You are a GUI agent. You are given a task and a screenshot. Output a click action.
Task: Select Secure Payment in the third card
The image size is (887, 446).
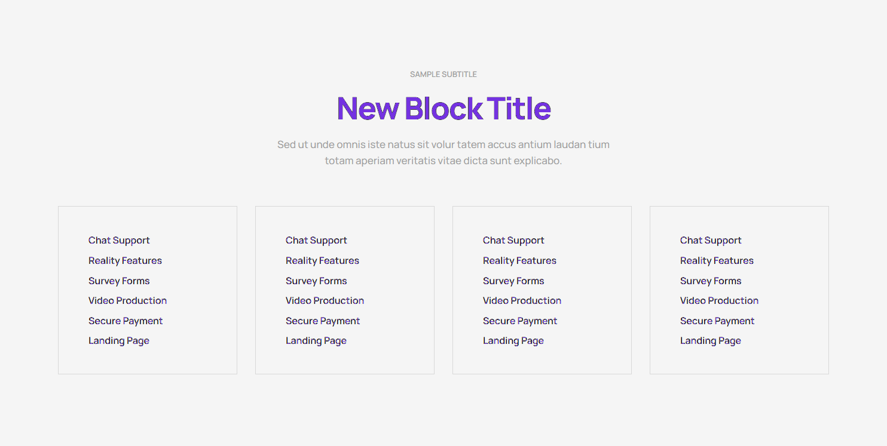tap(520, 321)
